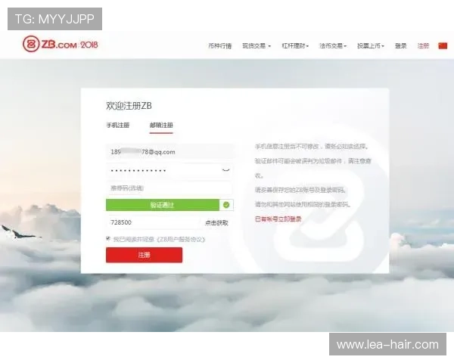Image resolution: width=454 pixels, height=363 pixels.
Task: Open the Chinese flag language selector
Action: coord(443,45)
